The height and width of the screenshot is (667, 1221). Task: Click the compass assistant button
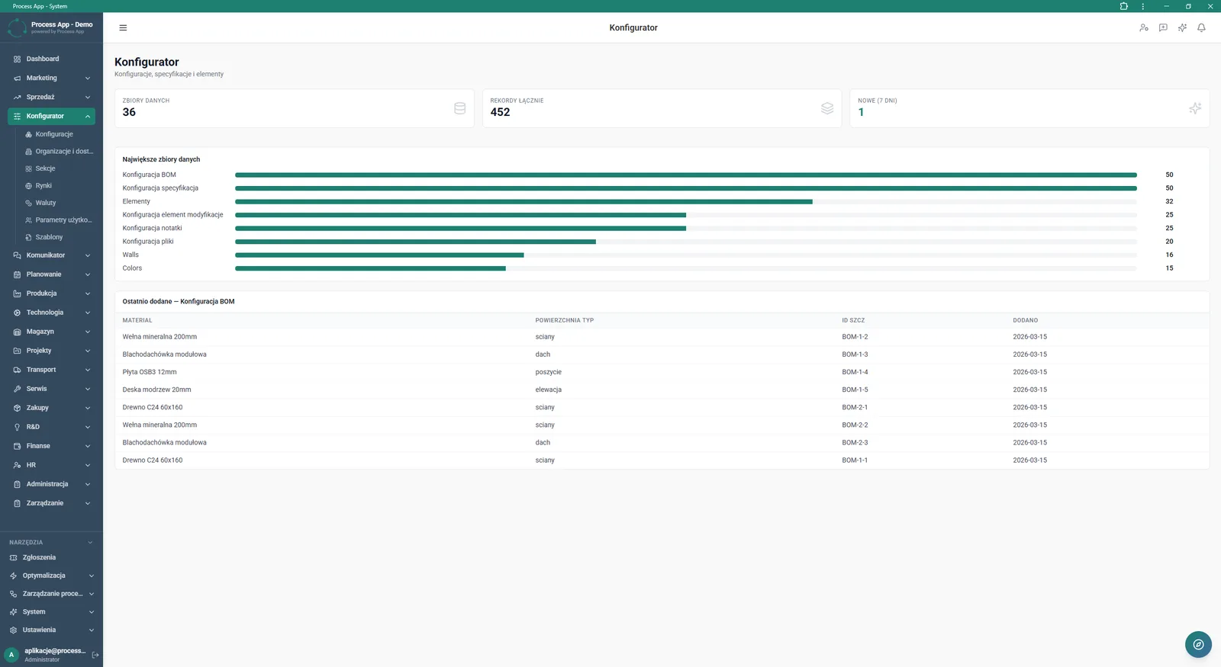pos(1198,644)
